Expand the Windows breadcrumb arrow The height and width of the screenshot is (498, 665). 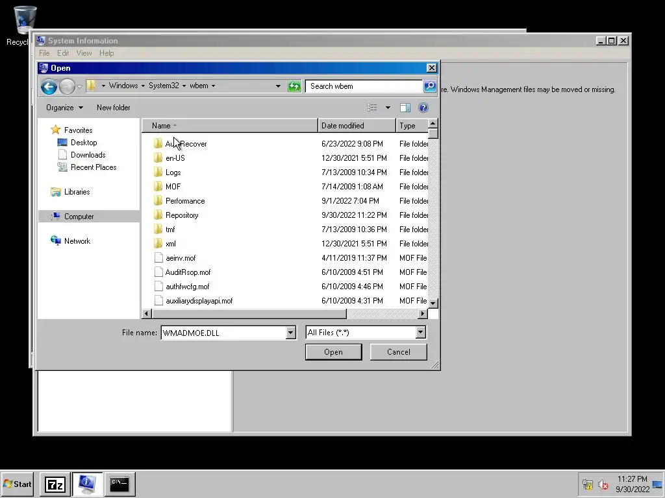pos(143,86)
